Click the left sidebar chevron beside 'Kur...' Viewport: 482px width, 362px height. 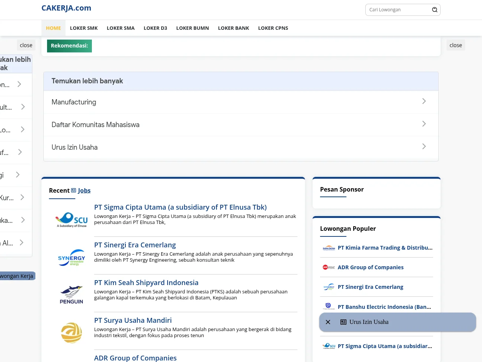pos(22,197)
